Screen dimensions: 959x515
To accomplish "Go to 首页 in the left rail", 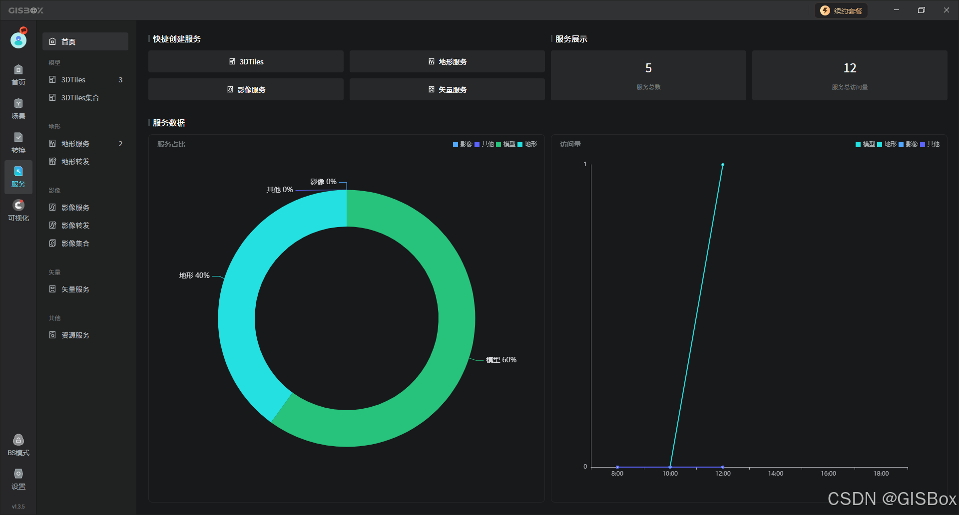I will 18,75.
